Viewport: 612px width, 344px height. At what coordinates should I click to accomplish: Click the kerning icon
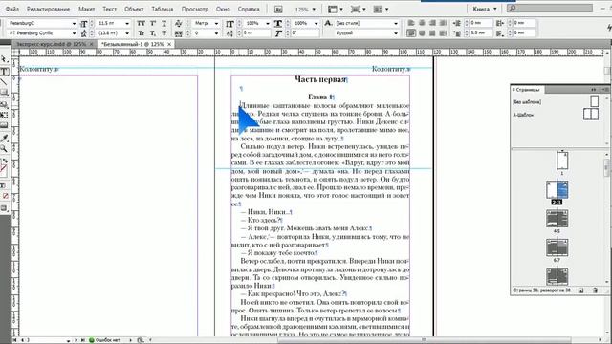pyautogui.click(x=179, y=23)
